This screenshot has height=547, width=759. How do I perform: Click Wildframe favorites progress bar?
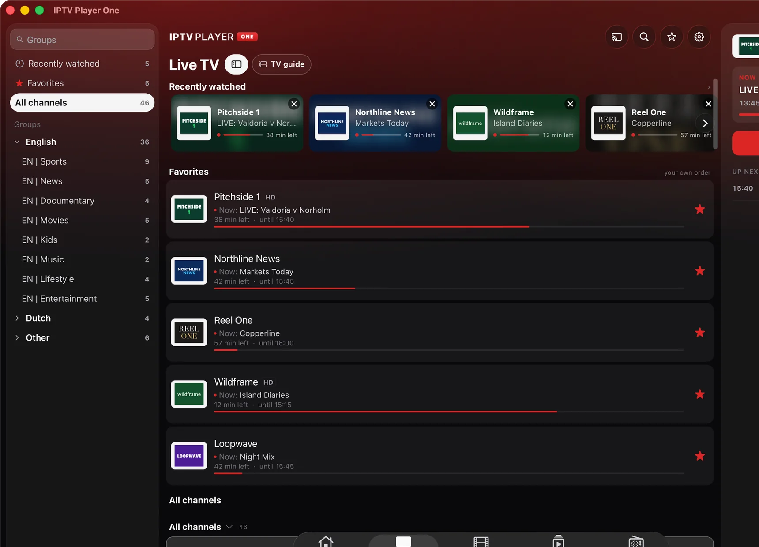(x=449, y=412)
